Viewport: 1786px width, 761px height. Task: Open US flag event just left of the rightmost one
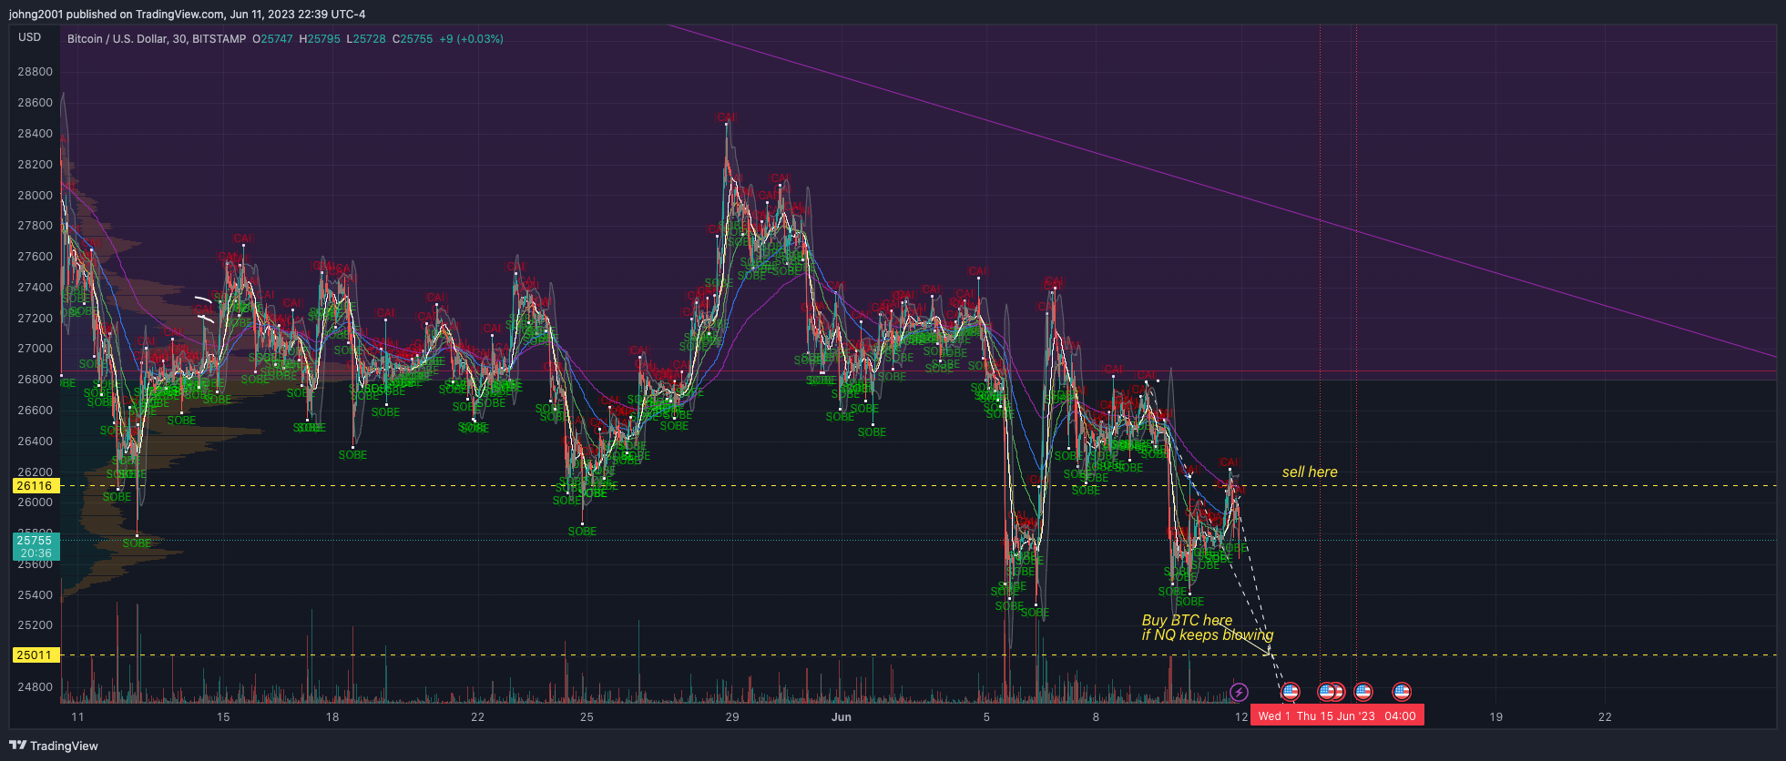[1363, 692]
